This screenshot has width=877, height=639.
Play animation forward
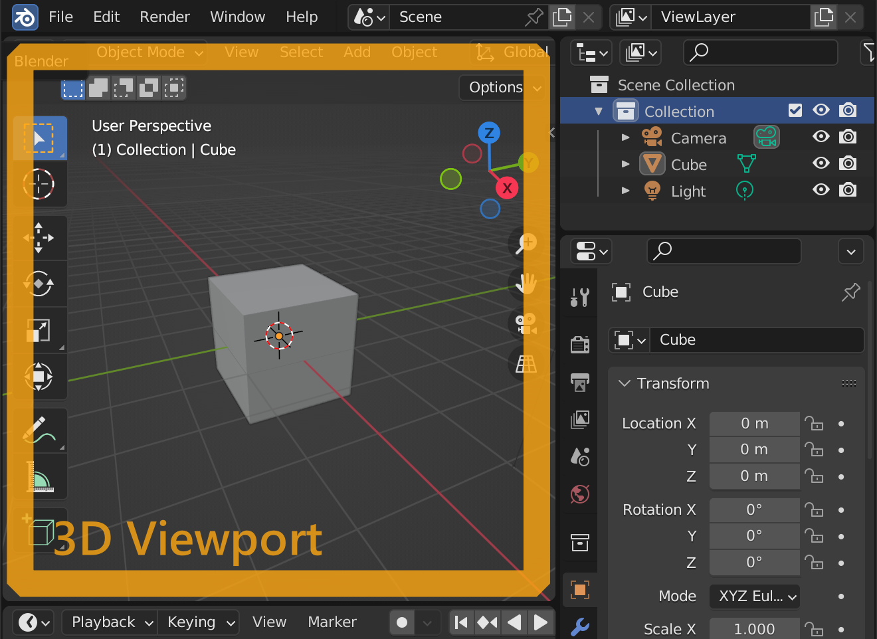click(541, 622)
